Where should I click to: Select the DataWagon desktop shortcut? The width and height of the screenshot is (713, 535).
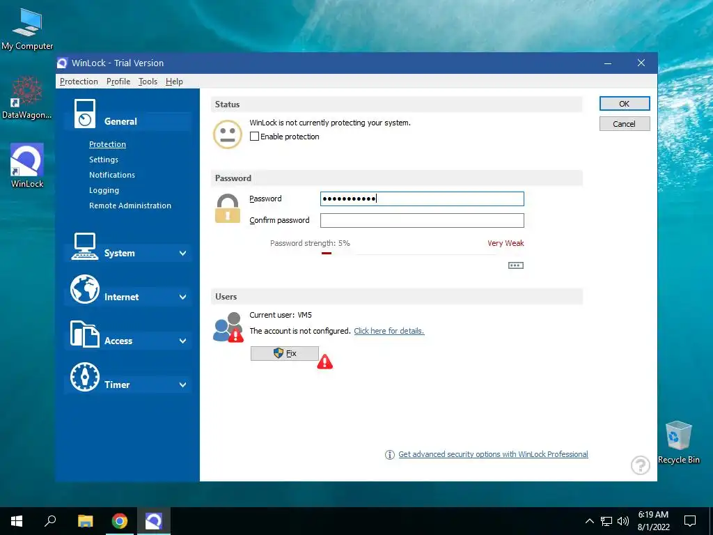(x=27, y=98)
